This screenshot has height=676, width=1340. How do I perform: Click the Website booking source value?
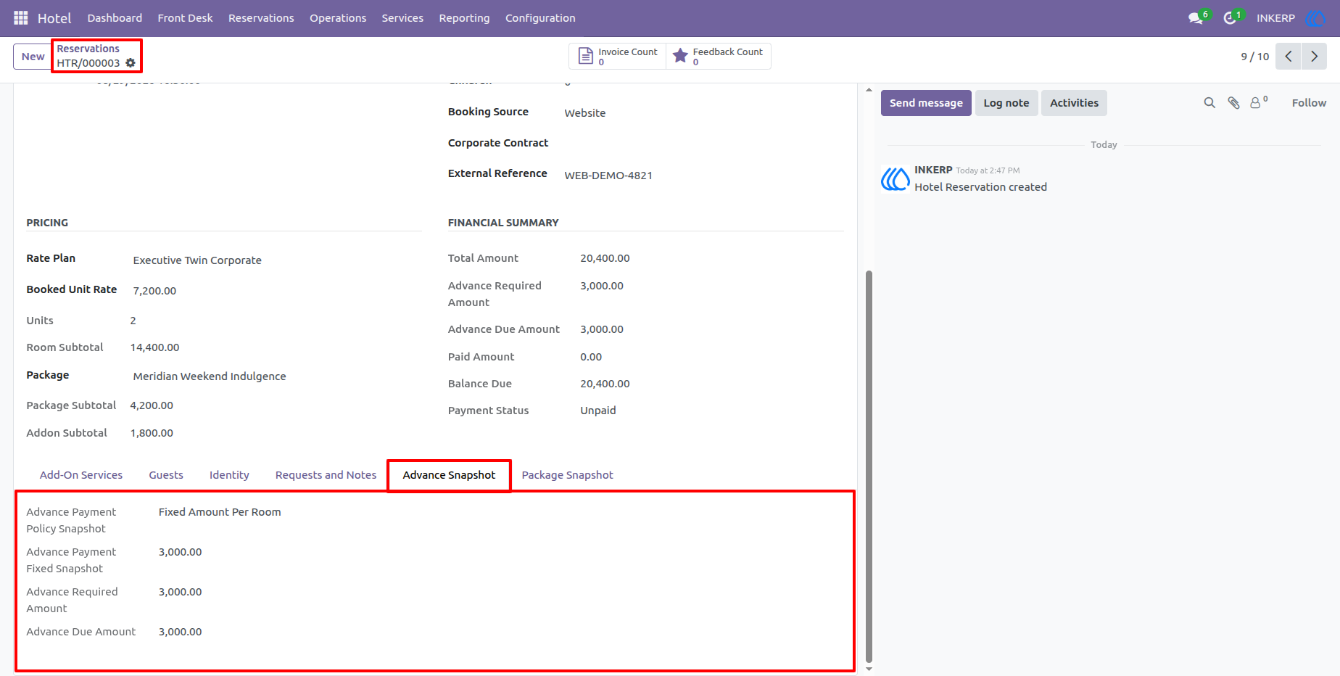coord(584,113)
